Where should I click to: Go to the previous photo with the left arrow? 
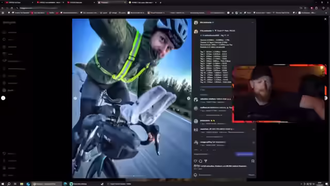click(x=75, y=98)
